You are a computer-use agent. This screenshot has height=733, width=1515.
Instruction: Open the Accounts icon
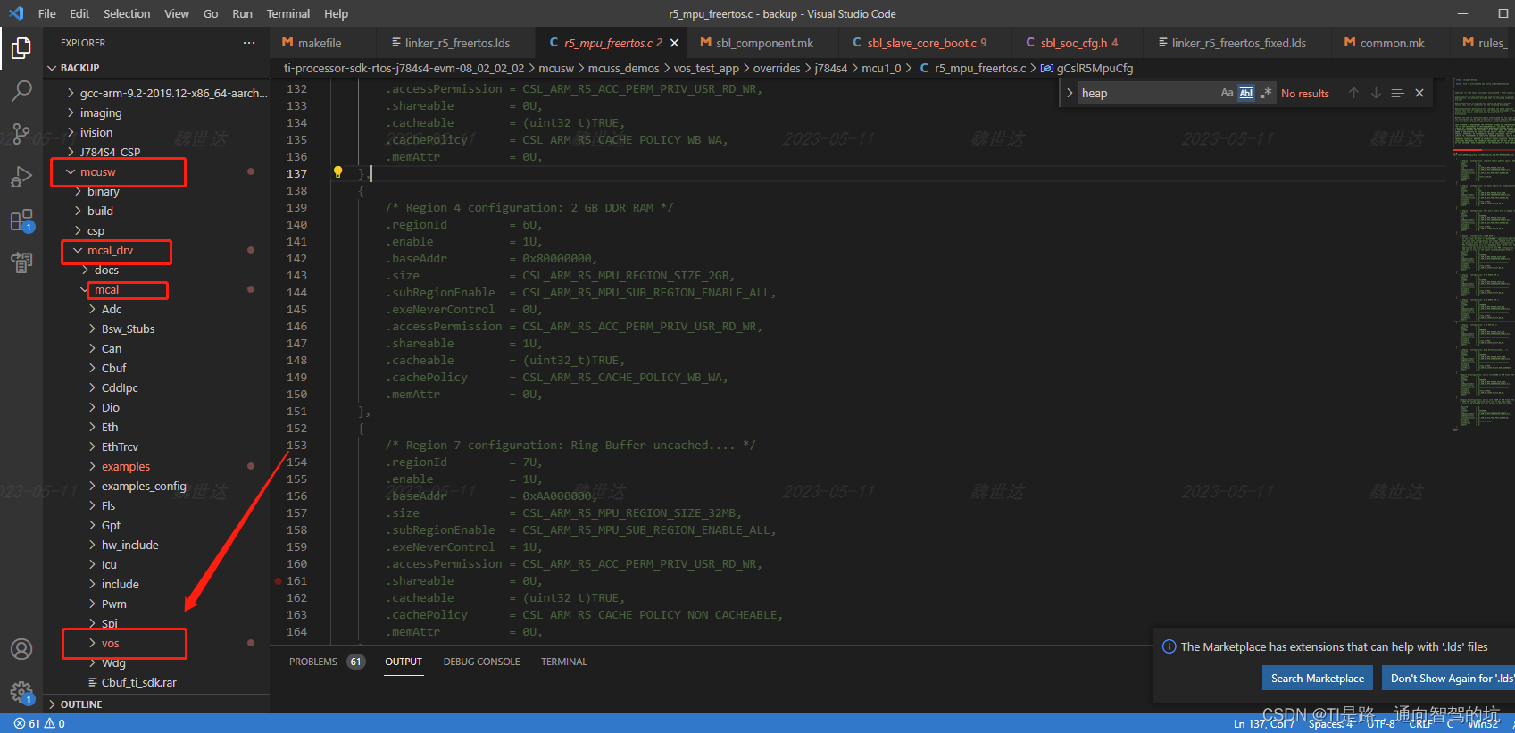pos(21,649)
